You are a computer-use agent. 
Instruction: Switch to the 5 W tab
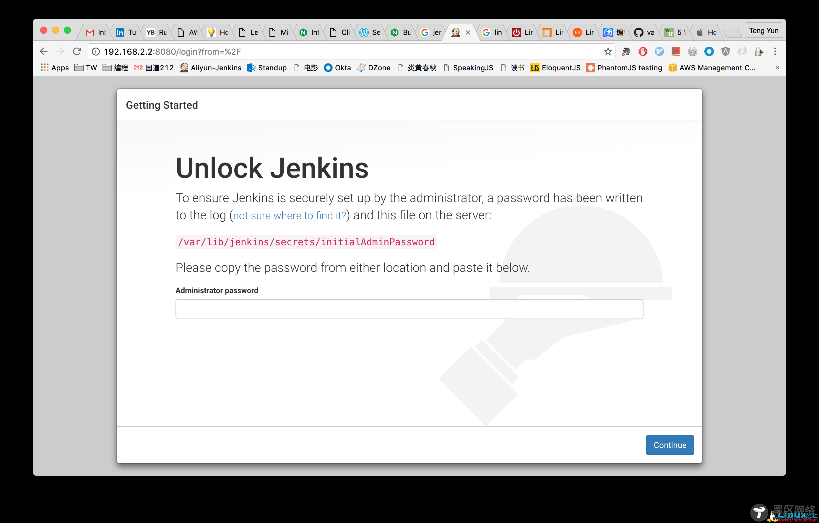tap(675, 32)
